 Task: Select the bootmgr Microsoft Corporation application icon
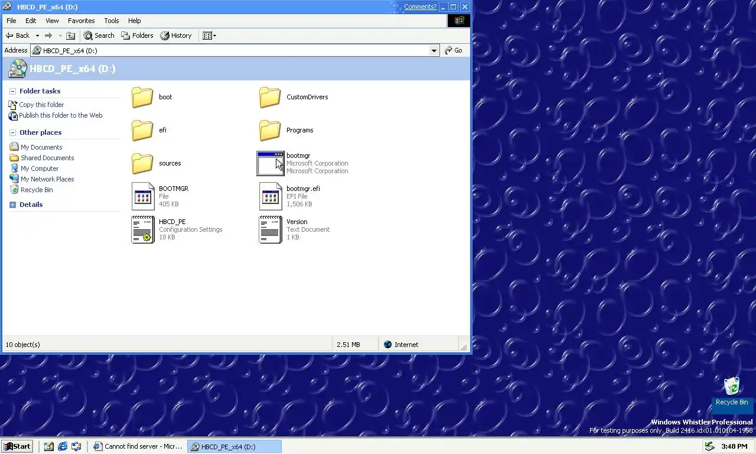coord(270,163)
